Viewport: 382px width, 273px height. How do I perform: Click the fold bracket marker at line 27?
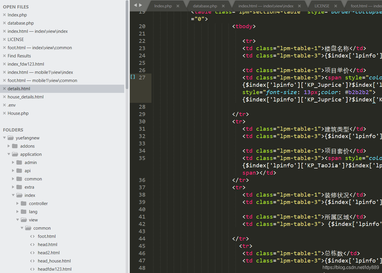(132, 77)
